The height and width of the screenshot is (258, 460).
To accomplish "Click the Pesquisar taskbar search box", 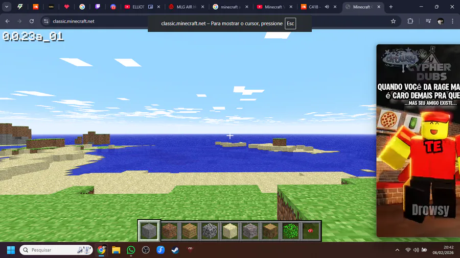I will (56, 250).
